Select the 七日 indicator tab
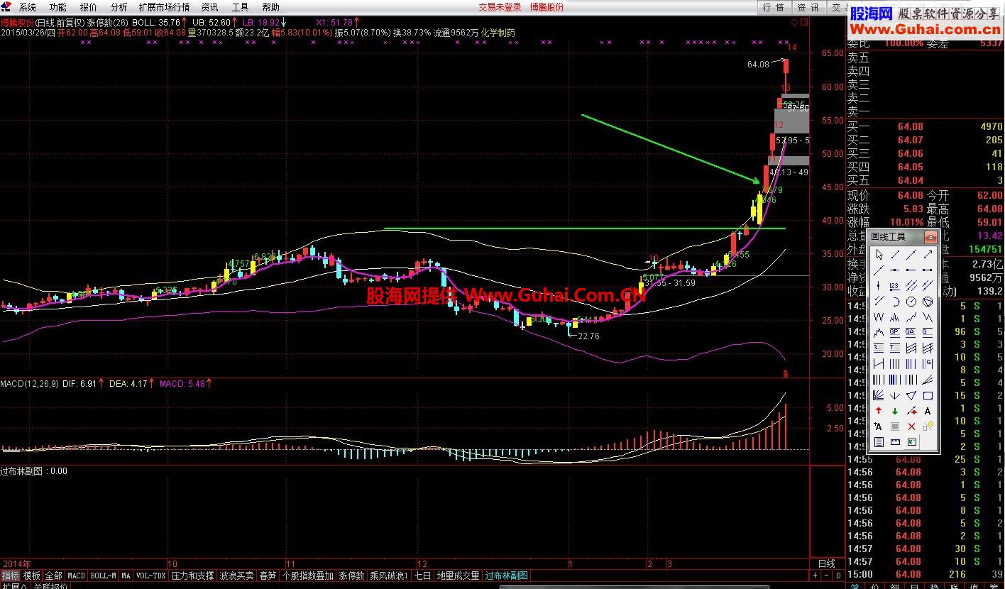1005x589 pixels. coord(423,576)
